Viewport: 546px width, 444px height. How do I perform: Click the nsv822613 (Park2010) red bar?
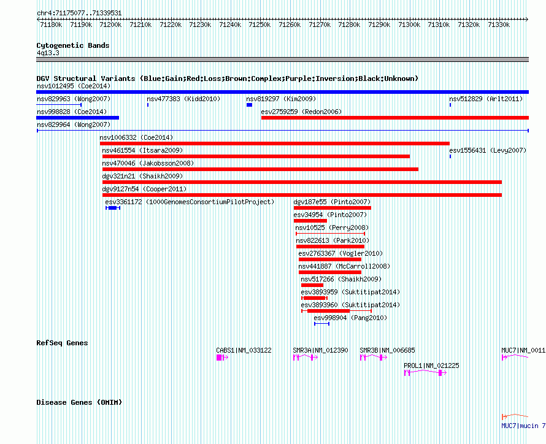point(331,247)
